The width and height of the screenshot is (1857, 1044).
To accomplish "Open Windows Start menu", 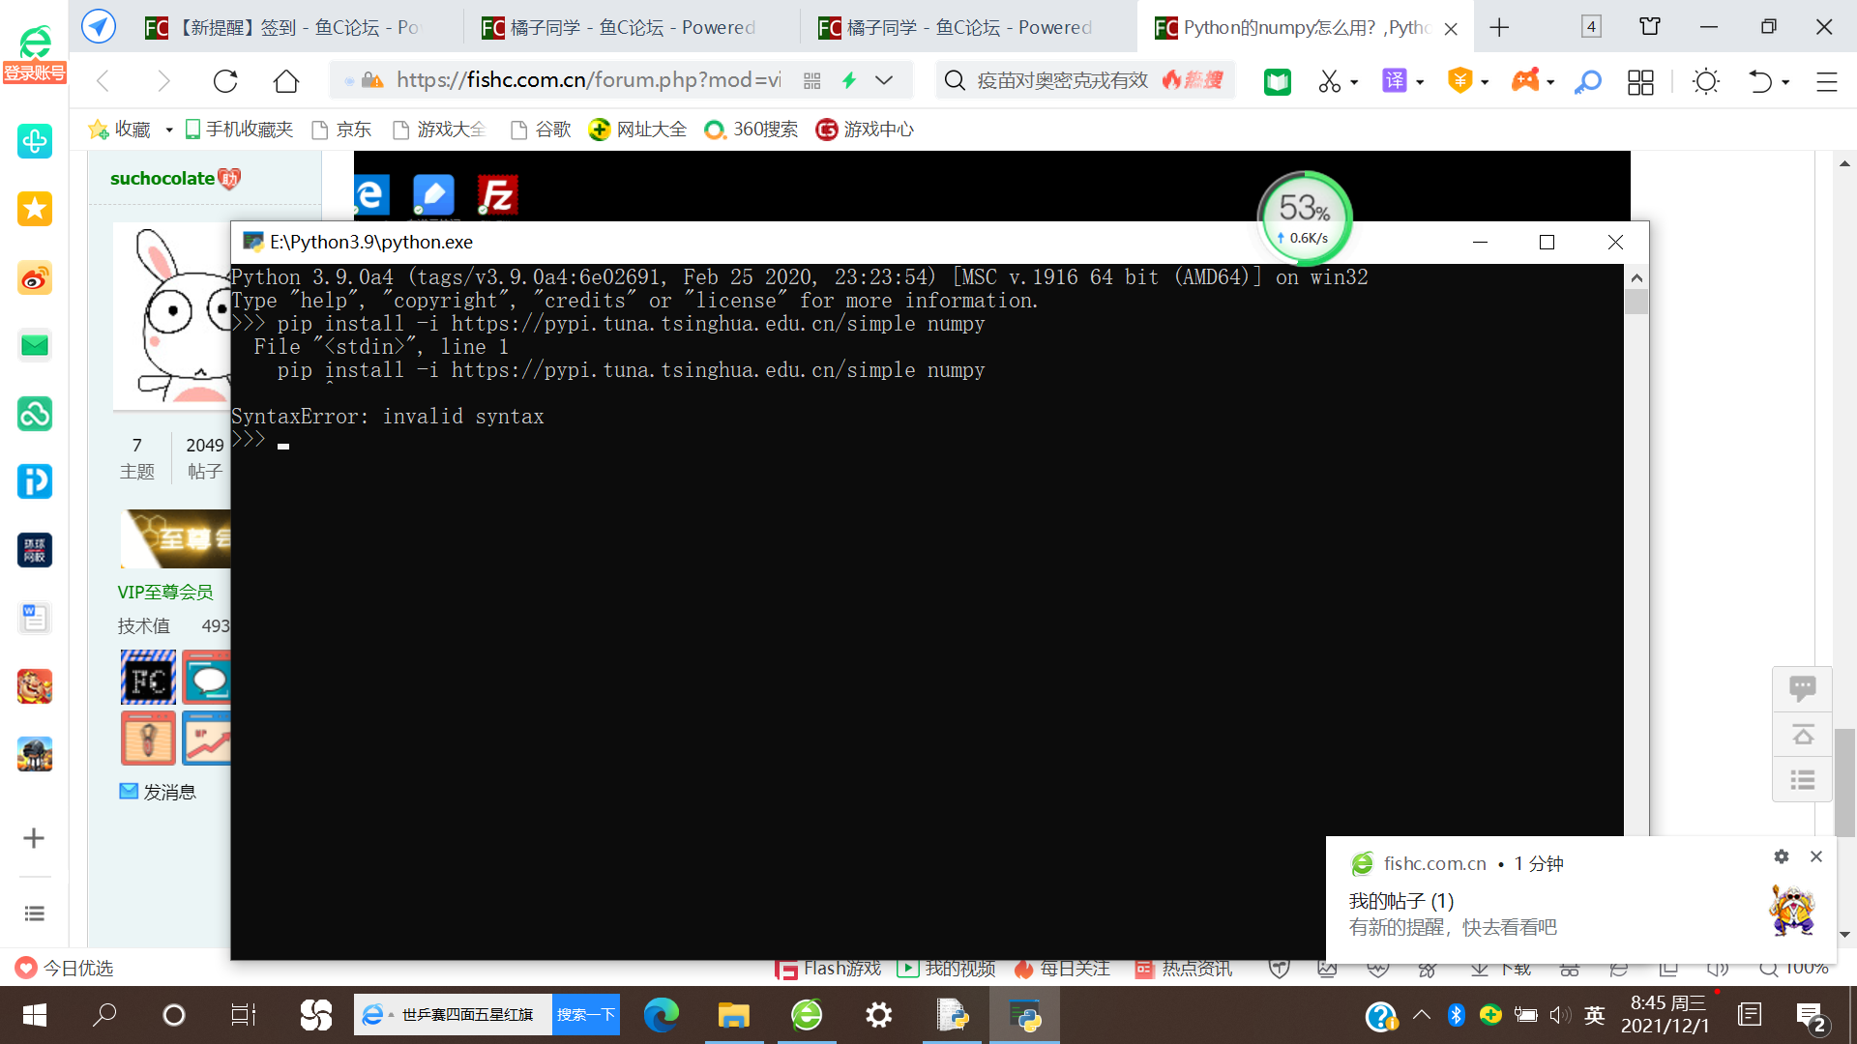I will (x=35, y=1015).
